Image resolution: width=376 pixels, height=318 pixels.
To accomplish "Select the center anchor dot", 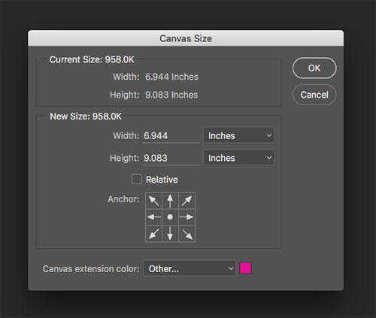I will [x=170, y=217].
